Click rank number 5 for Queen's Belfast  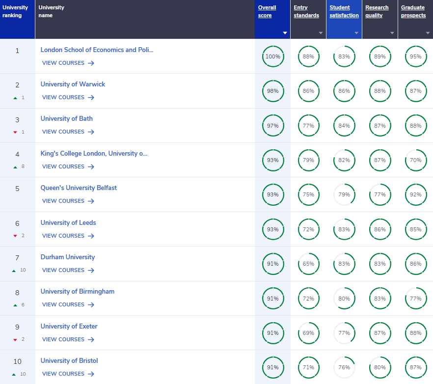click(x=17, y=189)
